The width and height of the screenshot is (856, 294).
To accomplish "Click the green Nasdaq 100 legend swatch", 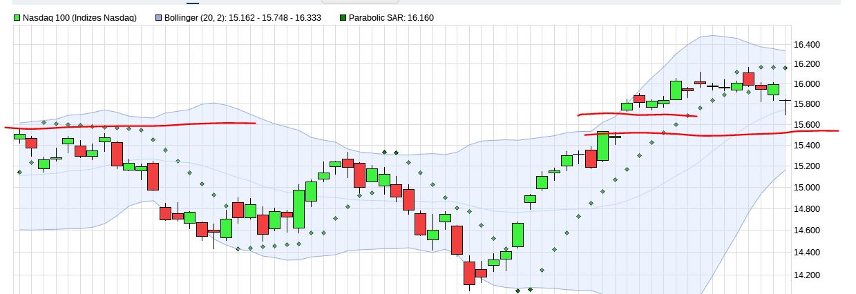I will click(x=17, y=17).
